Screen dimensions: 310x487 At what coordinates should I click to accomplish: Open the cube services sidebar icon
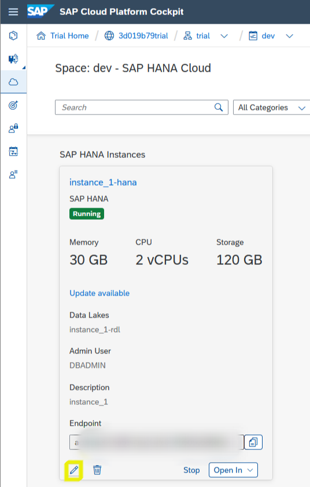[x=13, y=36]
